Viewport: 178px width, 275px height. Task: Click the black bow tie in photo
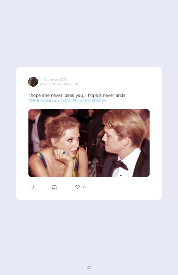click(x=120, y=165)
